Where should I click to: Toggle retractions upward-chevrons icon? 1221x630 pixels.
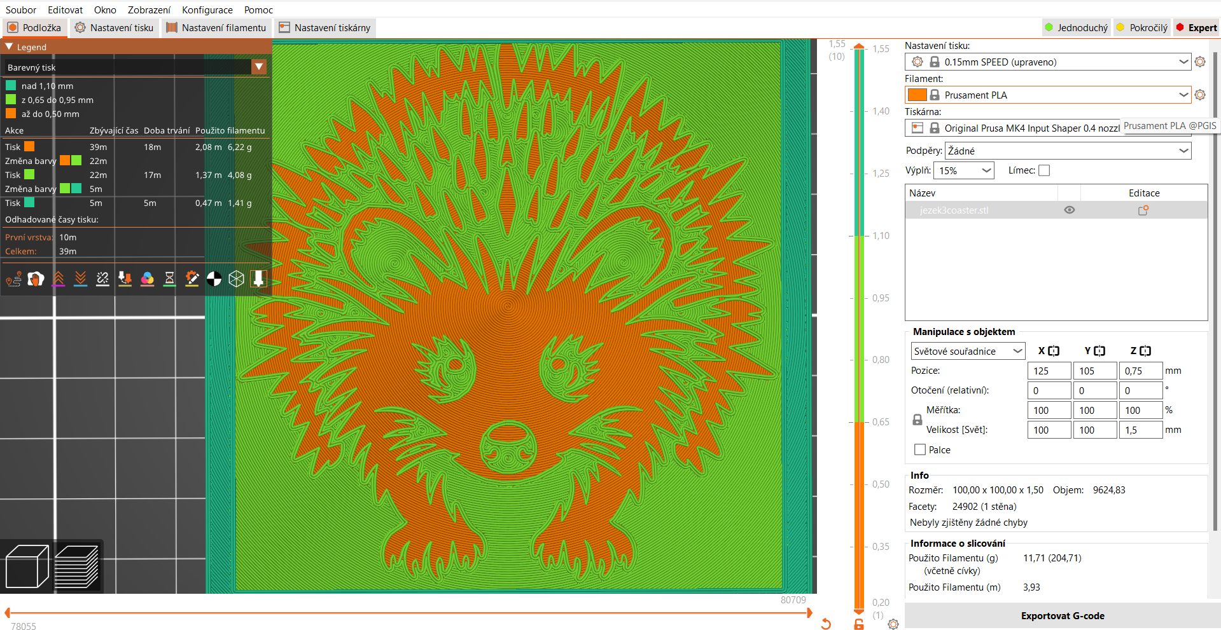pyautogui.click(x=58, y=278)
